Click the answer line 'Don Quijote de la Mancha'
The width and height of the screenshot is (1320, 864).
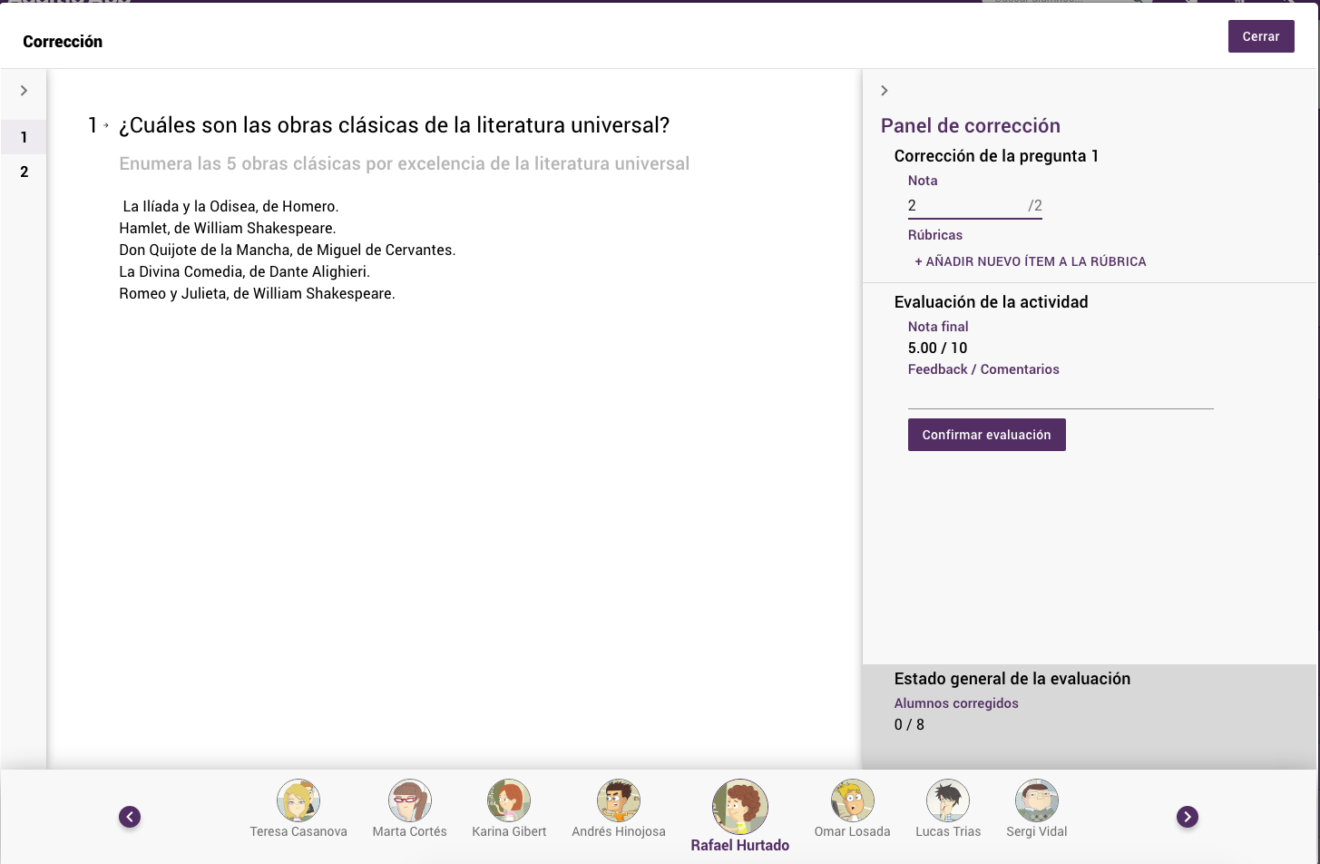coord(288,250)
